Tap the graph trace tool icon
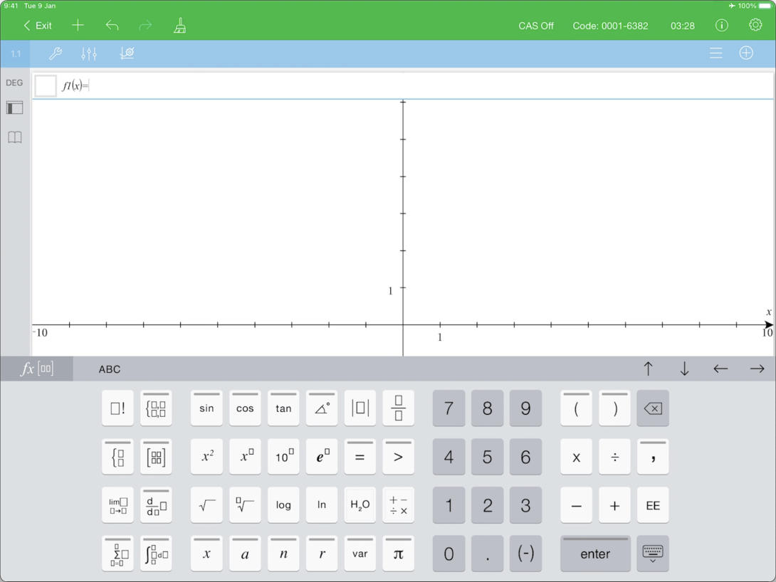776x582 pixels. pyautogui.click(x=127, y=53)
